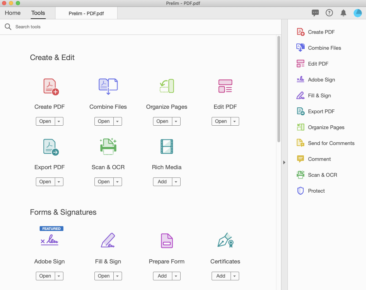Click the tools list vertical scrollbar

coord(279,89)
